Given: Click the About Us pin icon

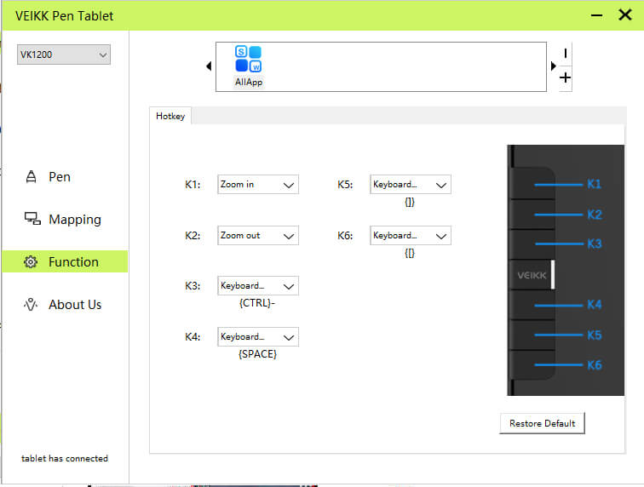Looking at the screenshot, I should [x=32, y=305].
